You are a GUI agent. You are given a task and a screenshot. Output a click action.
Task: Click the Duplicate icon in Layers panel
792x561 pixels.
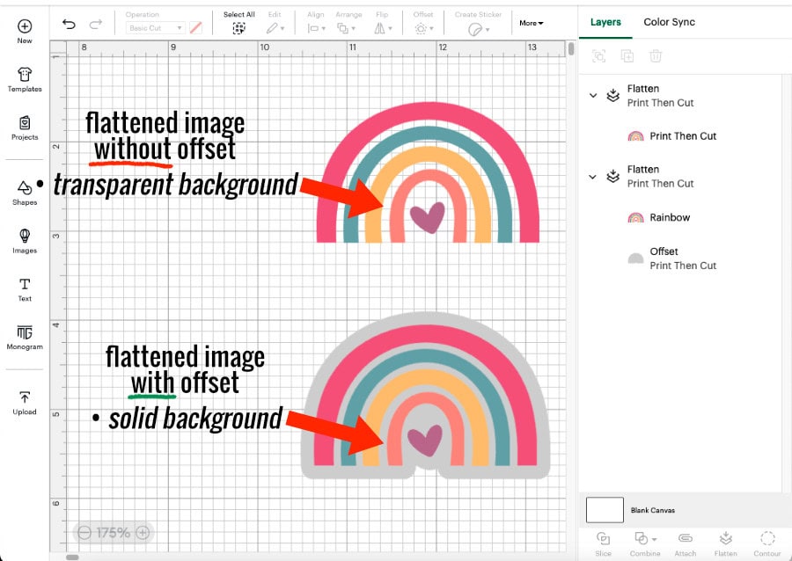(627, 56)
